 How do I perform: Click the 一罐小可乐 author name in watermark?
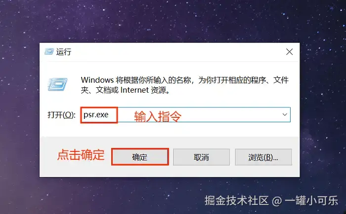311,200
